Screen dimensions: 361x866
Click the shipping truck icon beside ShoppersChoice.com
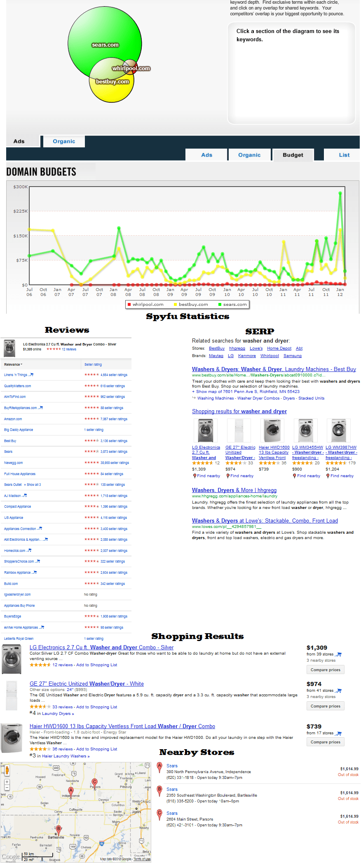point(38,561)
